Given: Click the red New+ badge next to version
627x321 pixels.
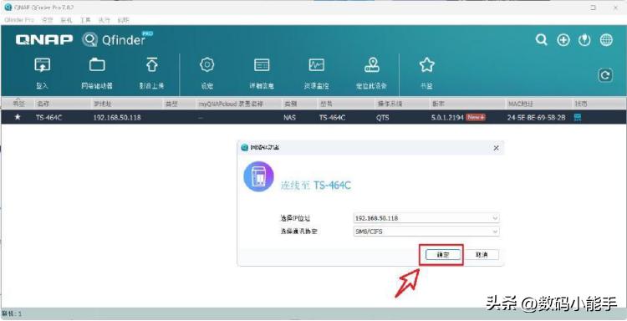Looking at the screenshot, I should click(x=476, y=118).
